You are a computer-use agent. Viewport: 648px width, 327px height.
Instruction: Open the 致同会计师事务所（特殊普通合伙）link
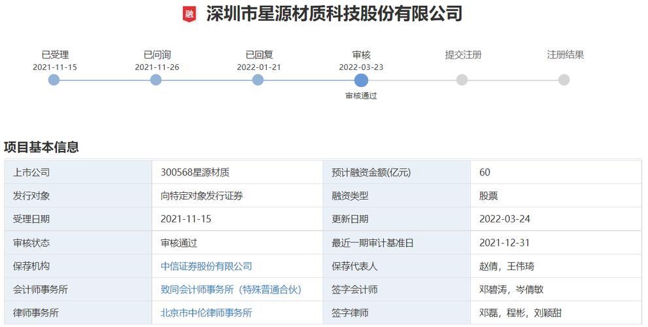tap(231, 289)
